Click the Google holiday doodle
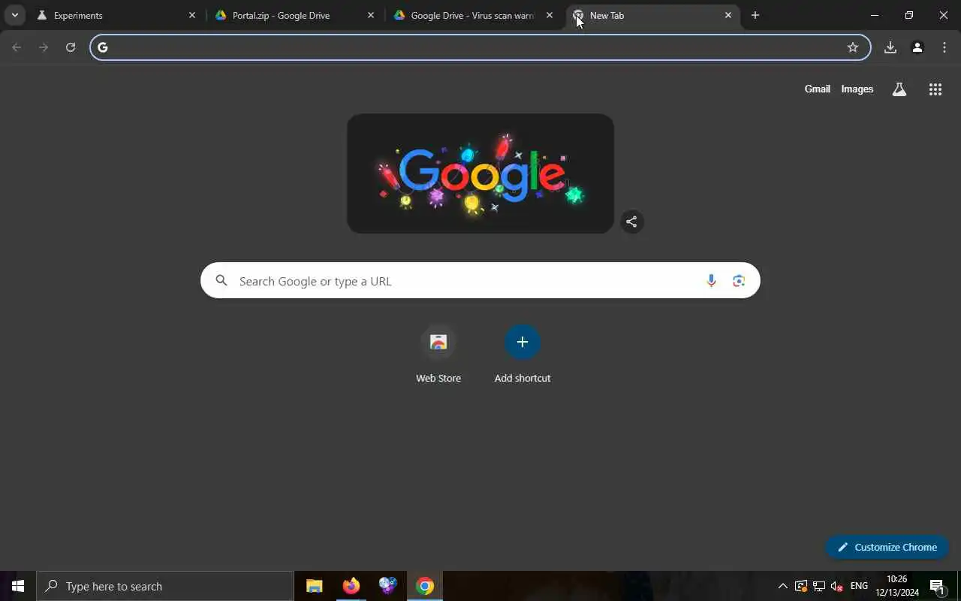This screenshot has height=601, width=961. [480, 174]
